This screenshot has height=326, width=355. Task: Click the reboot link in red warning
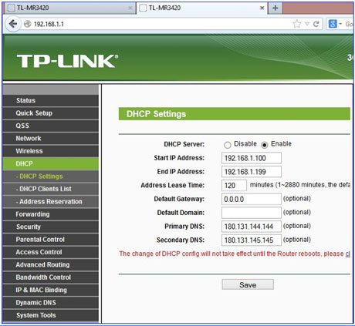pyautogui.click(x=347, y=254)
